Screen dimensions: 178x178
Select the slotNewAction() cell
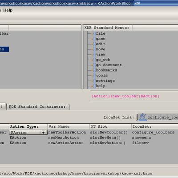(108, 143)
